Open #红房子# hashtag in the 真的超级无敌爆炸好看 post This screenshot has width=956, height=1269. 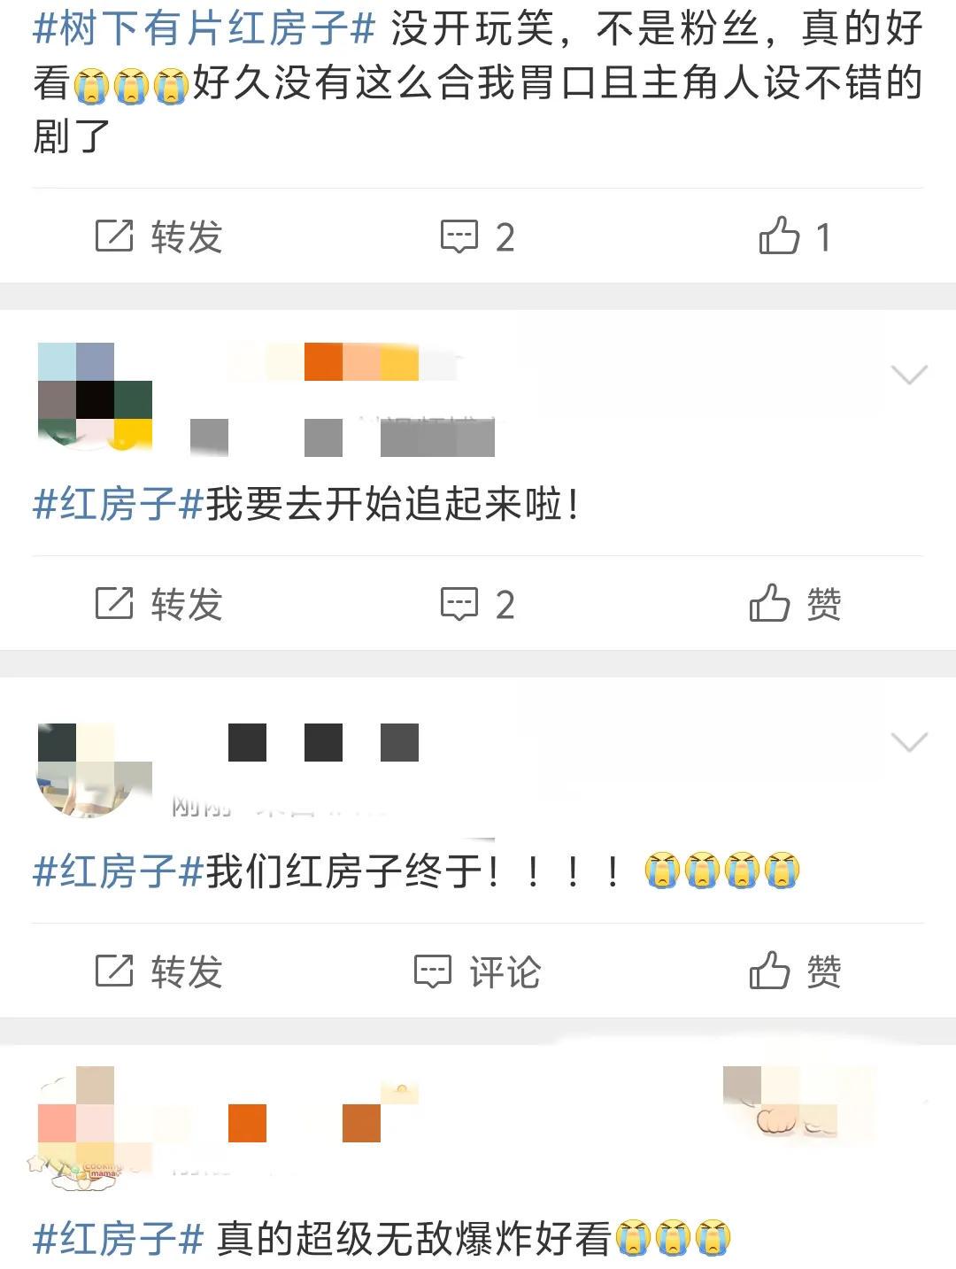(x=119, y=1239)
